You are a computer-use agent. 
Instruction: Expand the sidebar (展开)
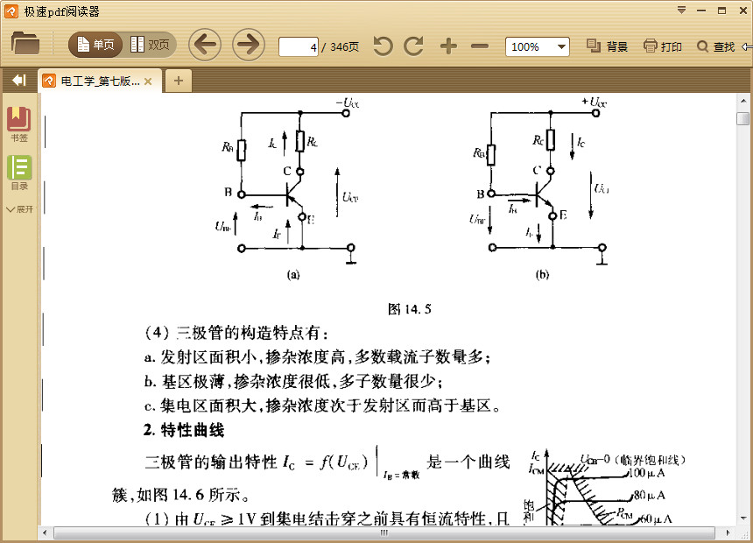19,209
